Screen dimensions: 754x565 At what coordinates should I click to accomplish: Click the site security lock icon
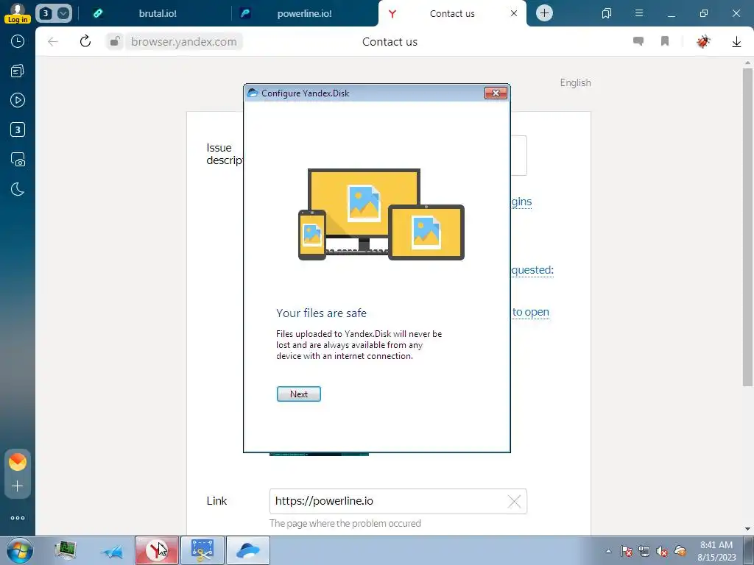pyautogui.click(x=115, y=42)
